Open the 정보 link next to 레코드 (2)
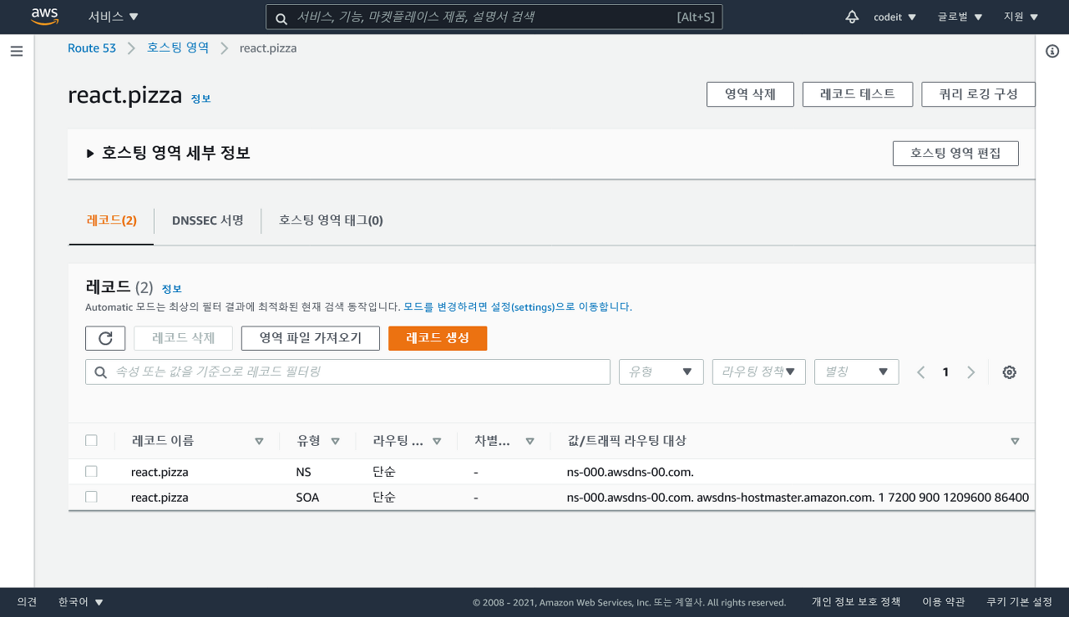Viewport: 1069px width, 617px height. [x=171, y=289]
